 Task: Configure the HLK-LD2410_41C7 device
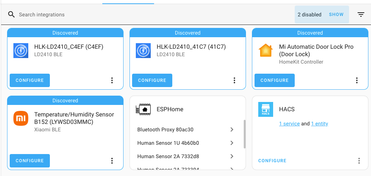click(152, 80)
